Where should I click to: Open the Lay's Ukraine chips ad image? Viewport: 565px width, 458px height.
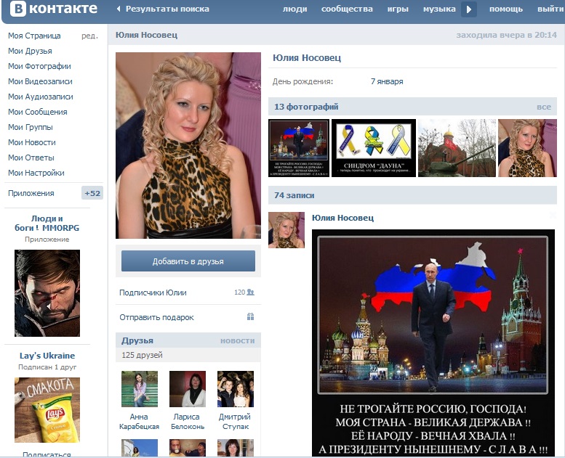tap(47, 409)
